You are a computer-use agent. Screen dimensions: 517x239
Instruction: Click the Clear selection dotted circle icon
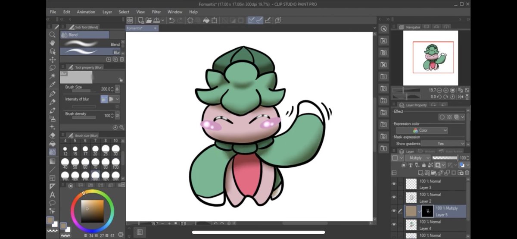click(x=190, y=20)
